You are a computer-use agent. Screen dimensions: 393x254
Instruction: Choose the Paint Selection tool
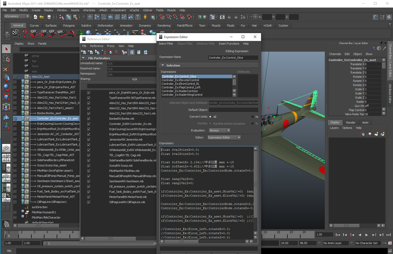(6, 68)
